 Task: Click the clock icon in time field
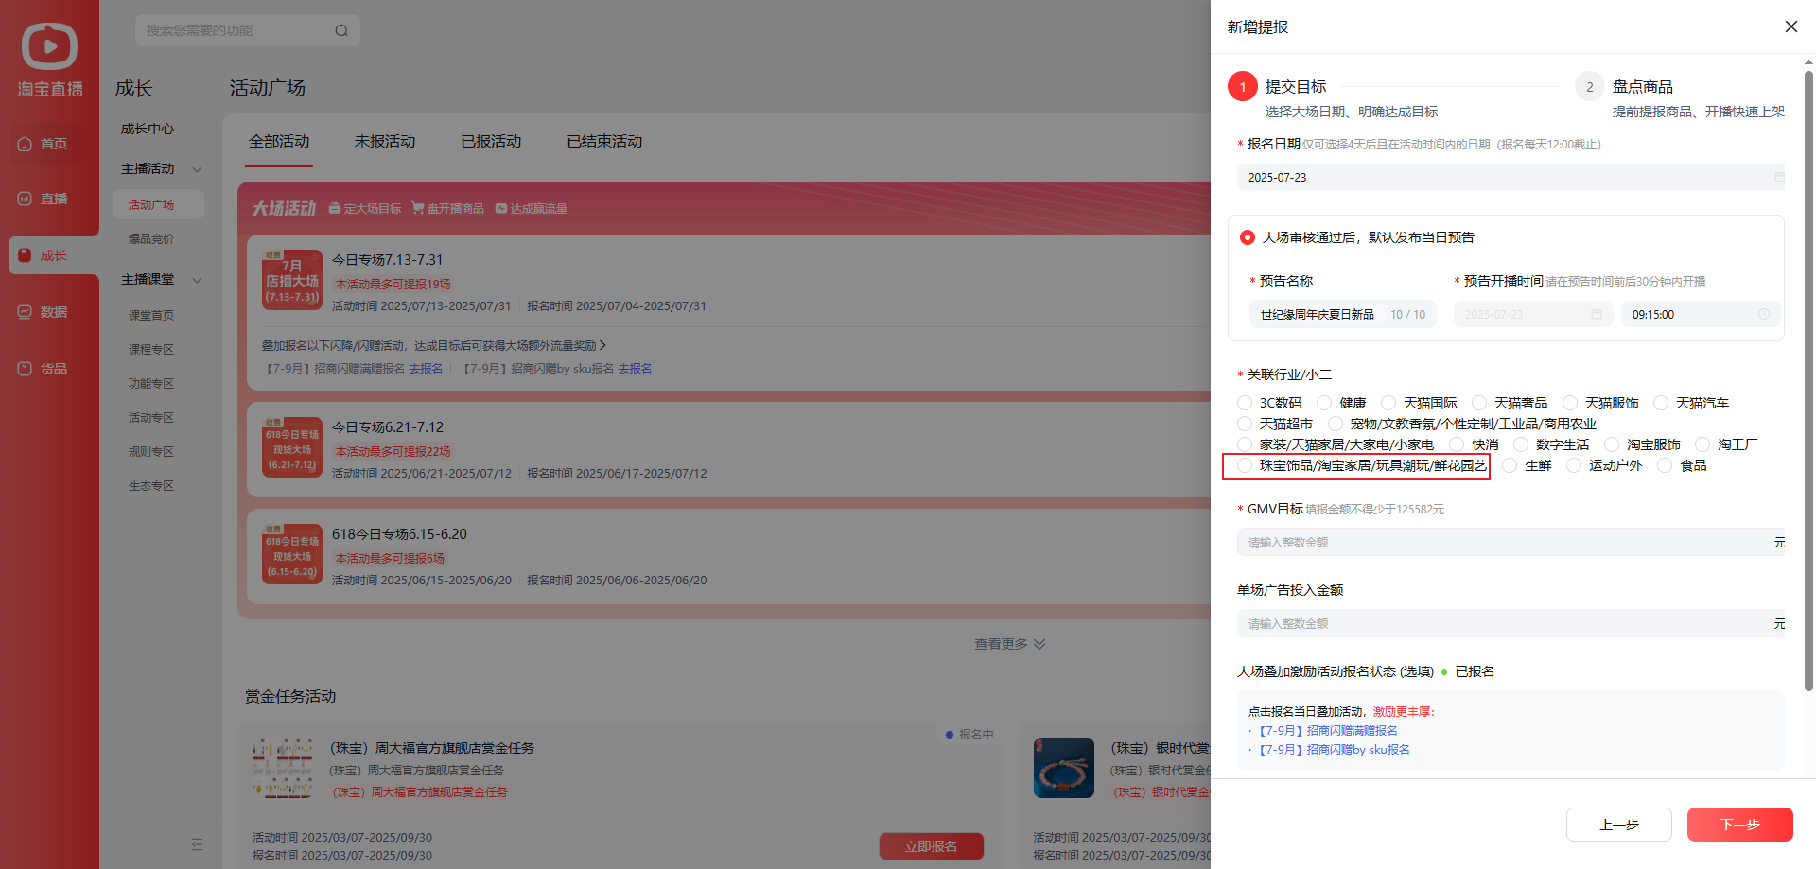click(1764, 314)
